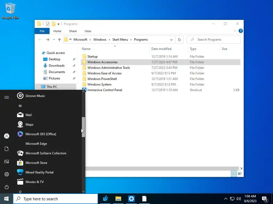Open Documents from Start sidebar icon

(x=7, y=149)
